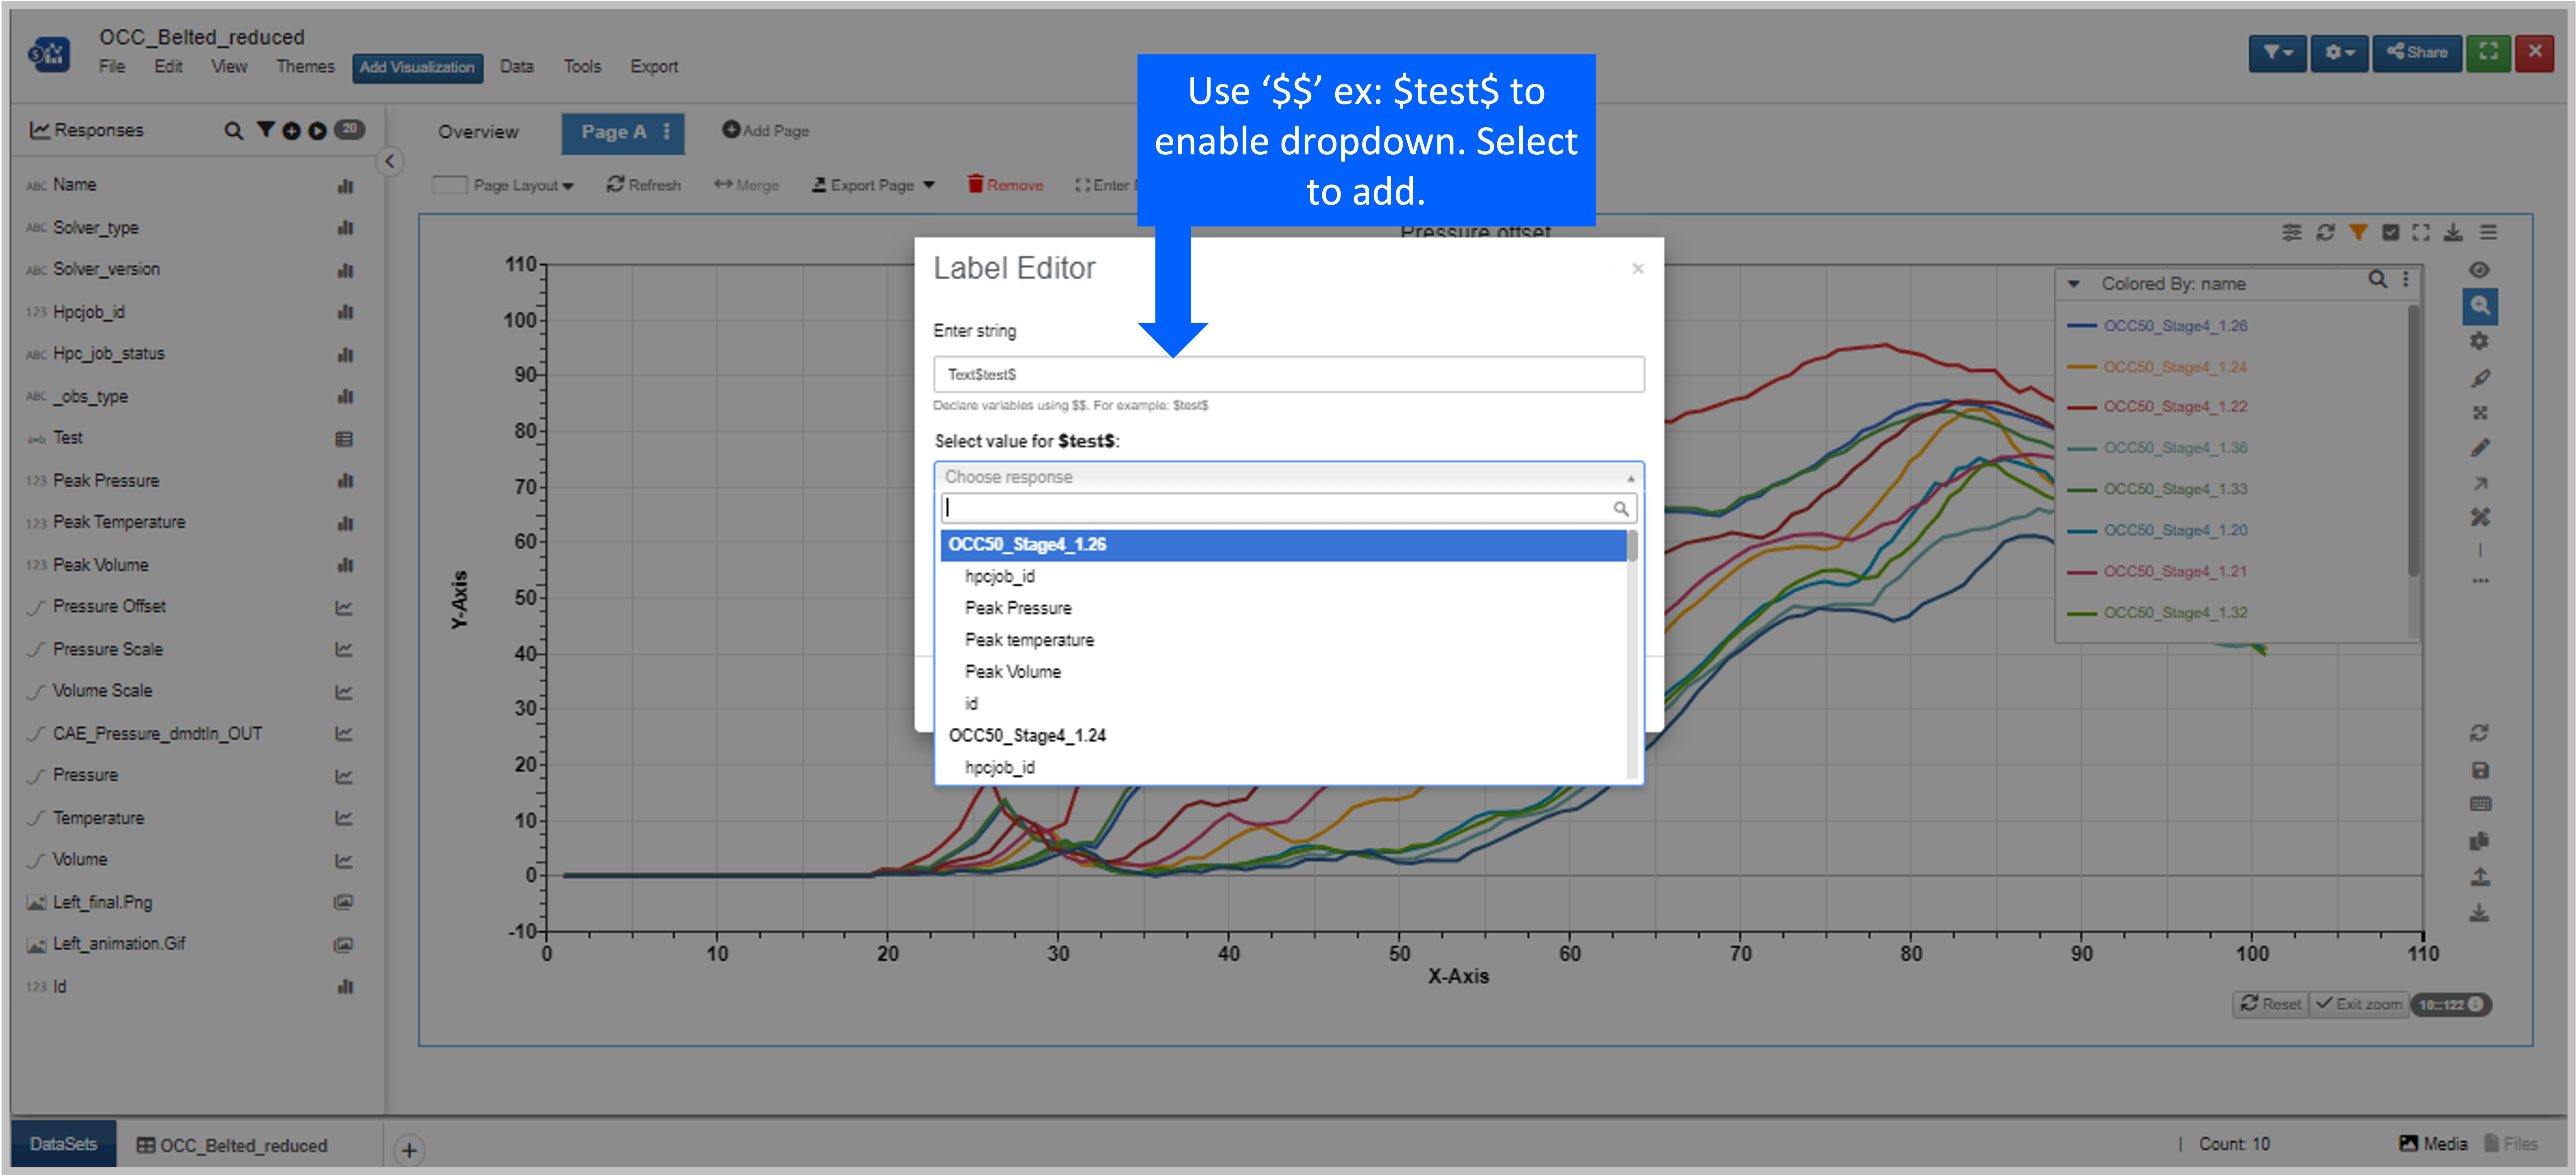2576x1175 pixels.
Task: Open the File menu
Action: point(112,67)
